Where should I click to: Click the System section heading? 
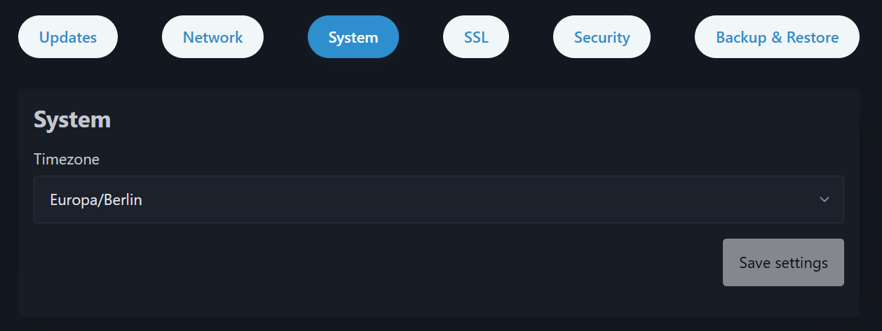click(72, 120)
